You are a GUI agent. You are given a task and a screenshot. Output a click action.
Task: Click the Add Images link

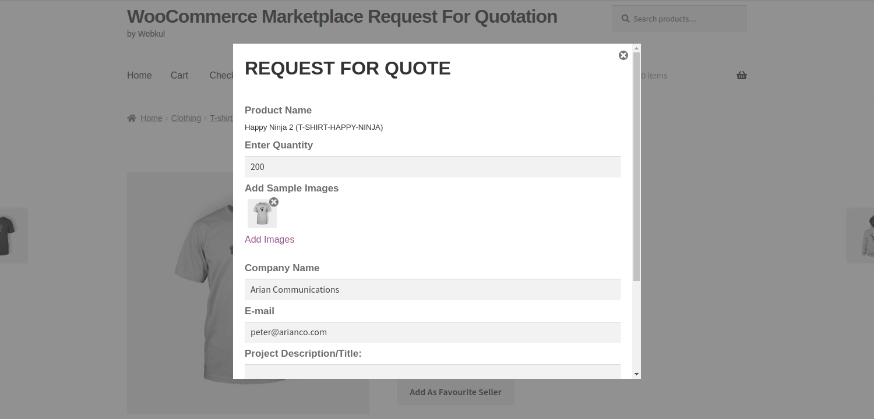[x=269, y=239]
